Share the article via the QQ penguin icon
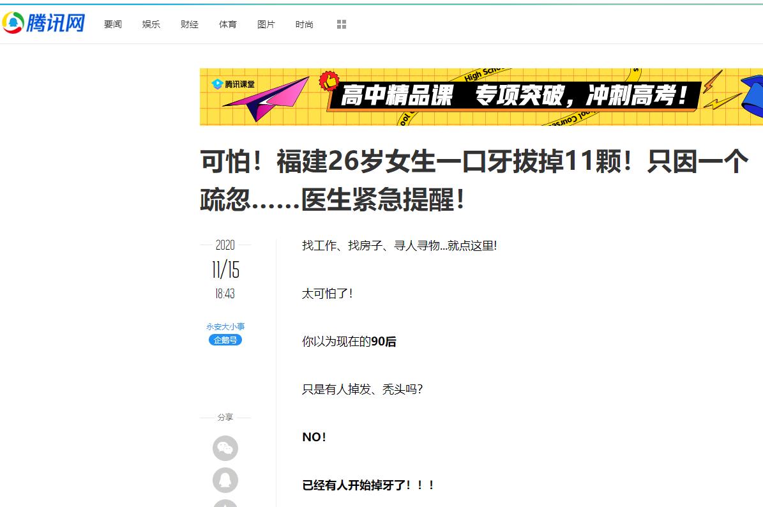763x507 pixels. (225, 480)
